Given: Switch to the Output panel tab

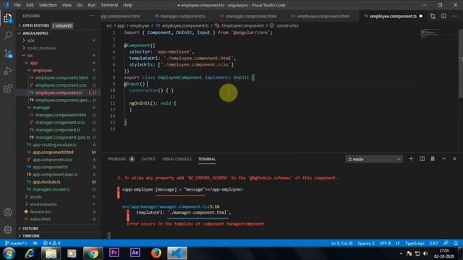Looking at the screenshot, I should pos(148,159).
